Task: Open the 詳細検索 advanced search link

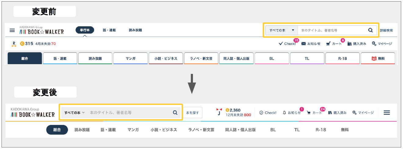Action: 386,31
